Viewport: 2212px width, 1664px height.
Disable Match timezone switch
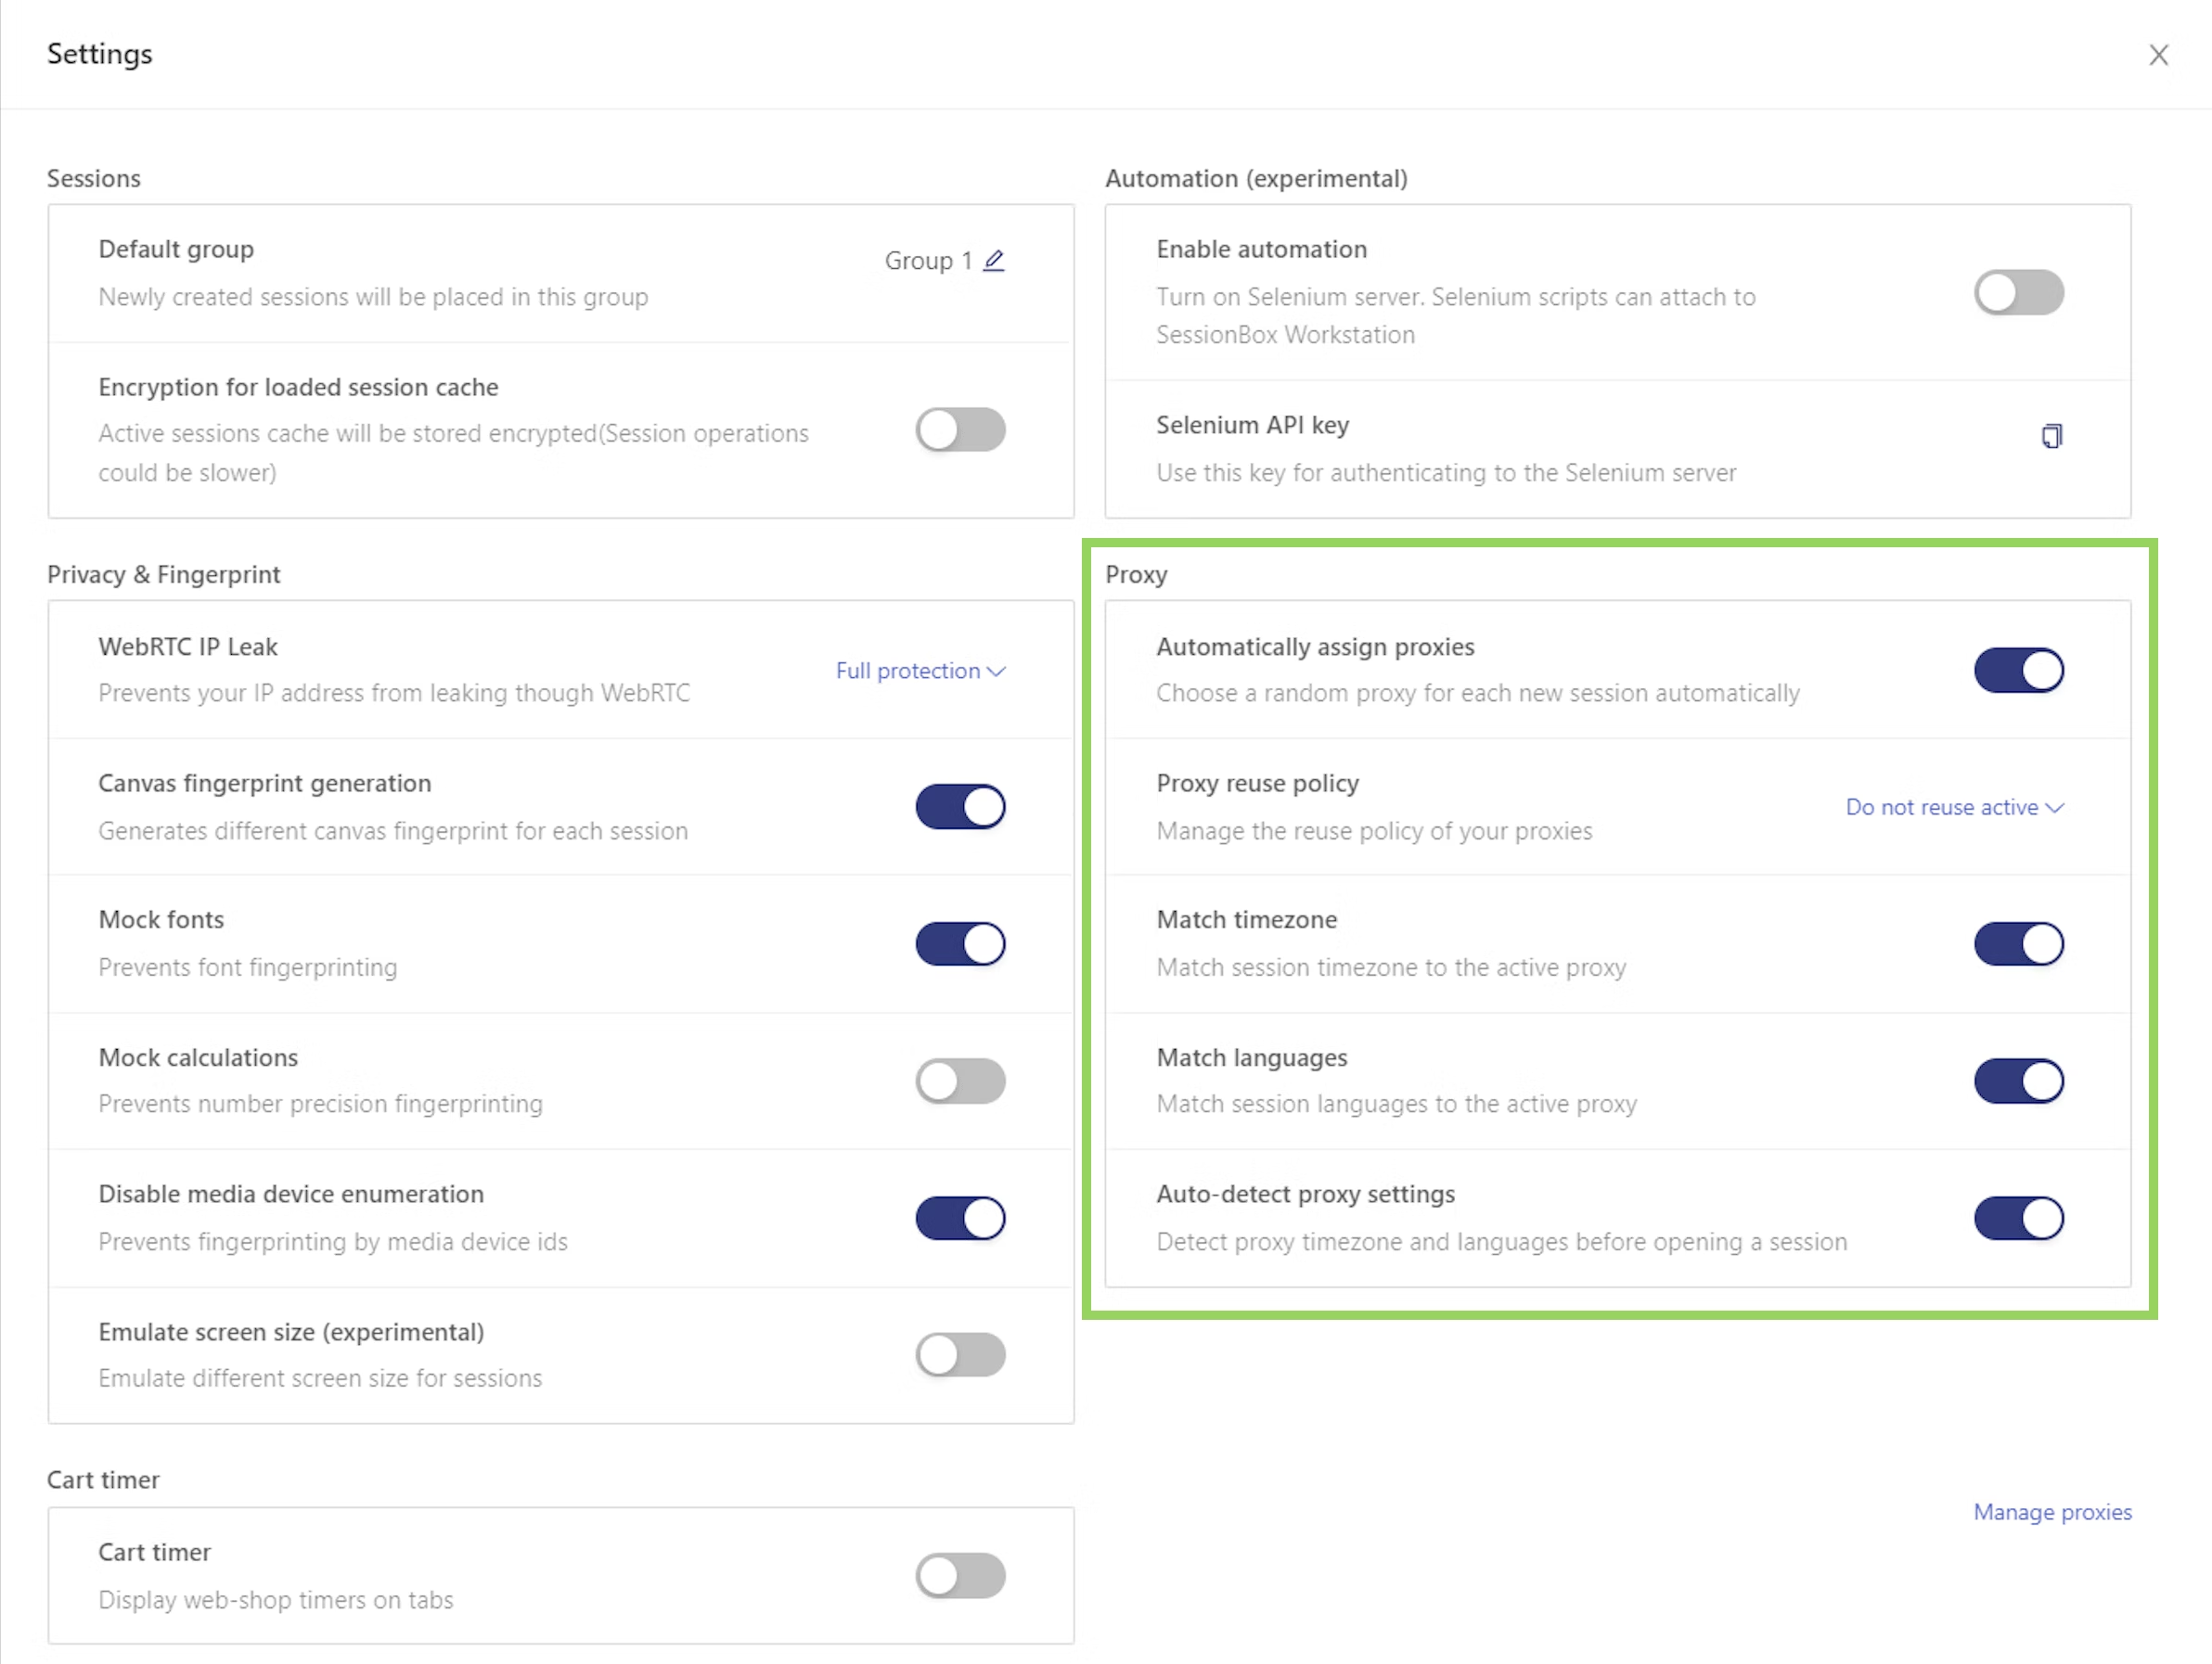tap(2018, 943)
